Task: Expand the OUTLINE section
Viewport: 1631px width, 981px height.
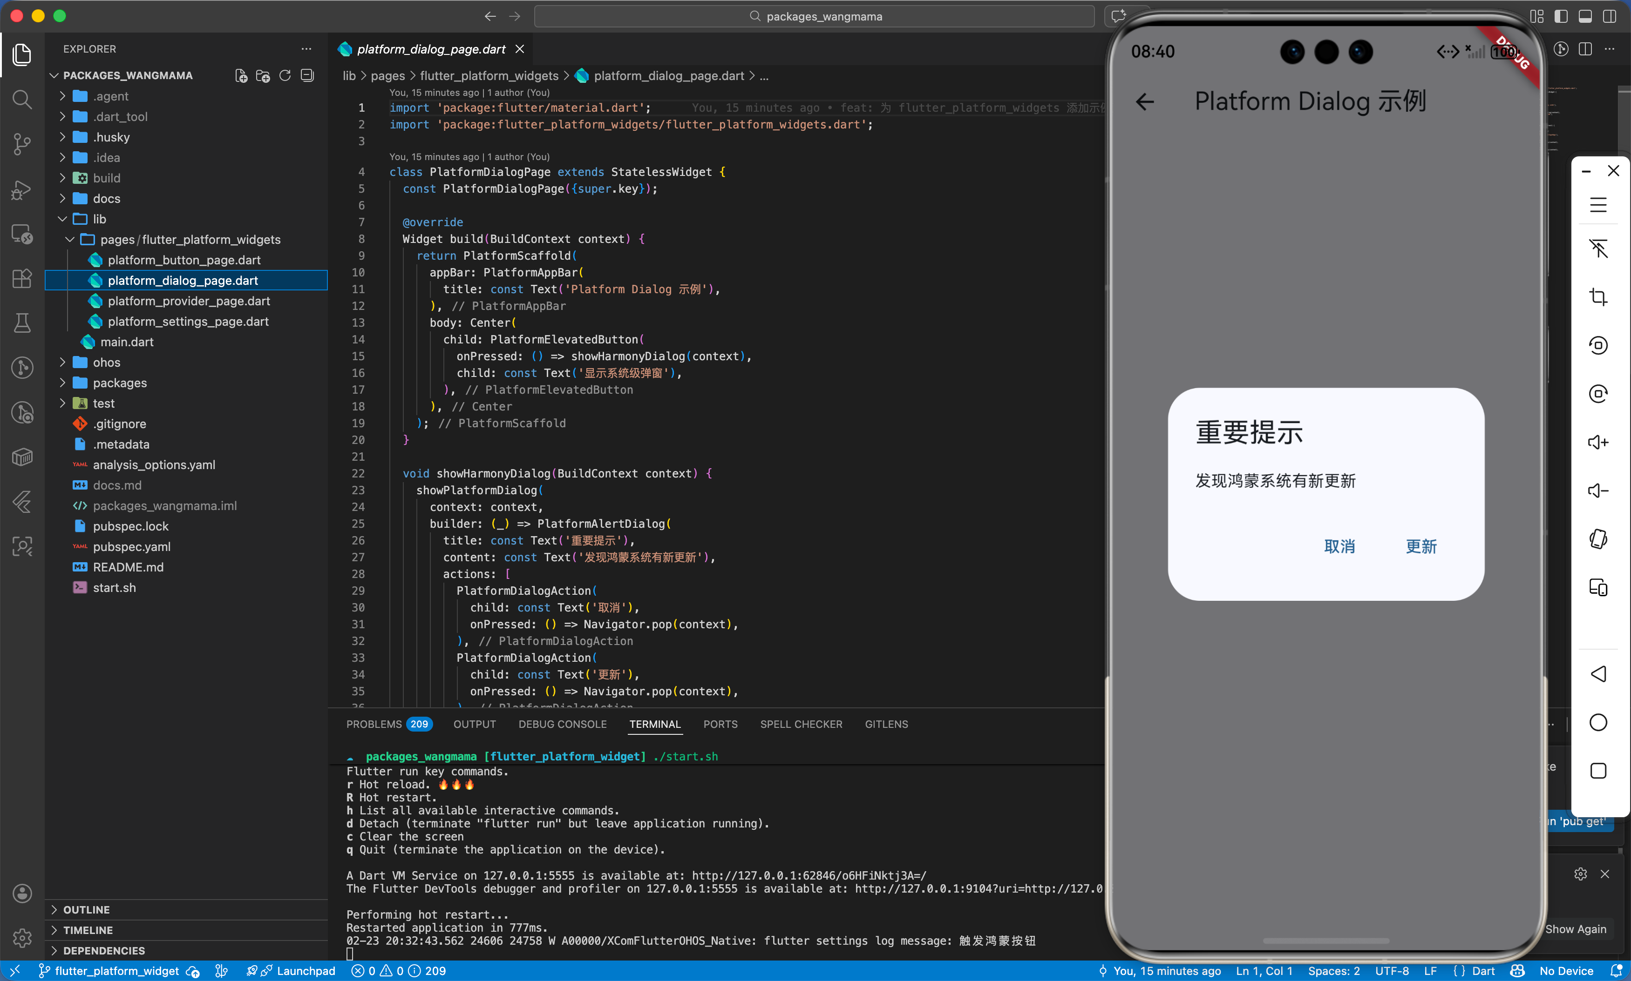Action: (86, 910)
